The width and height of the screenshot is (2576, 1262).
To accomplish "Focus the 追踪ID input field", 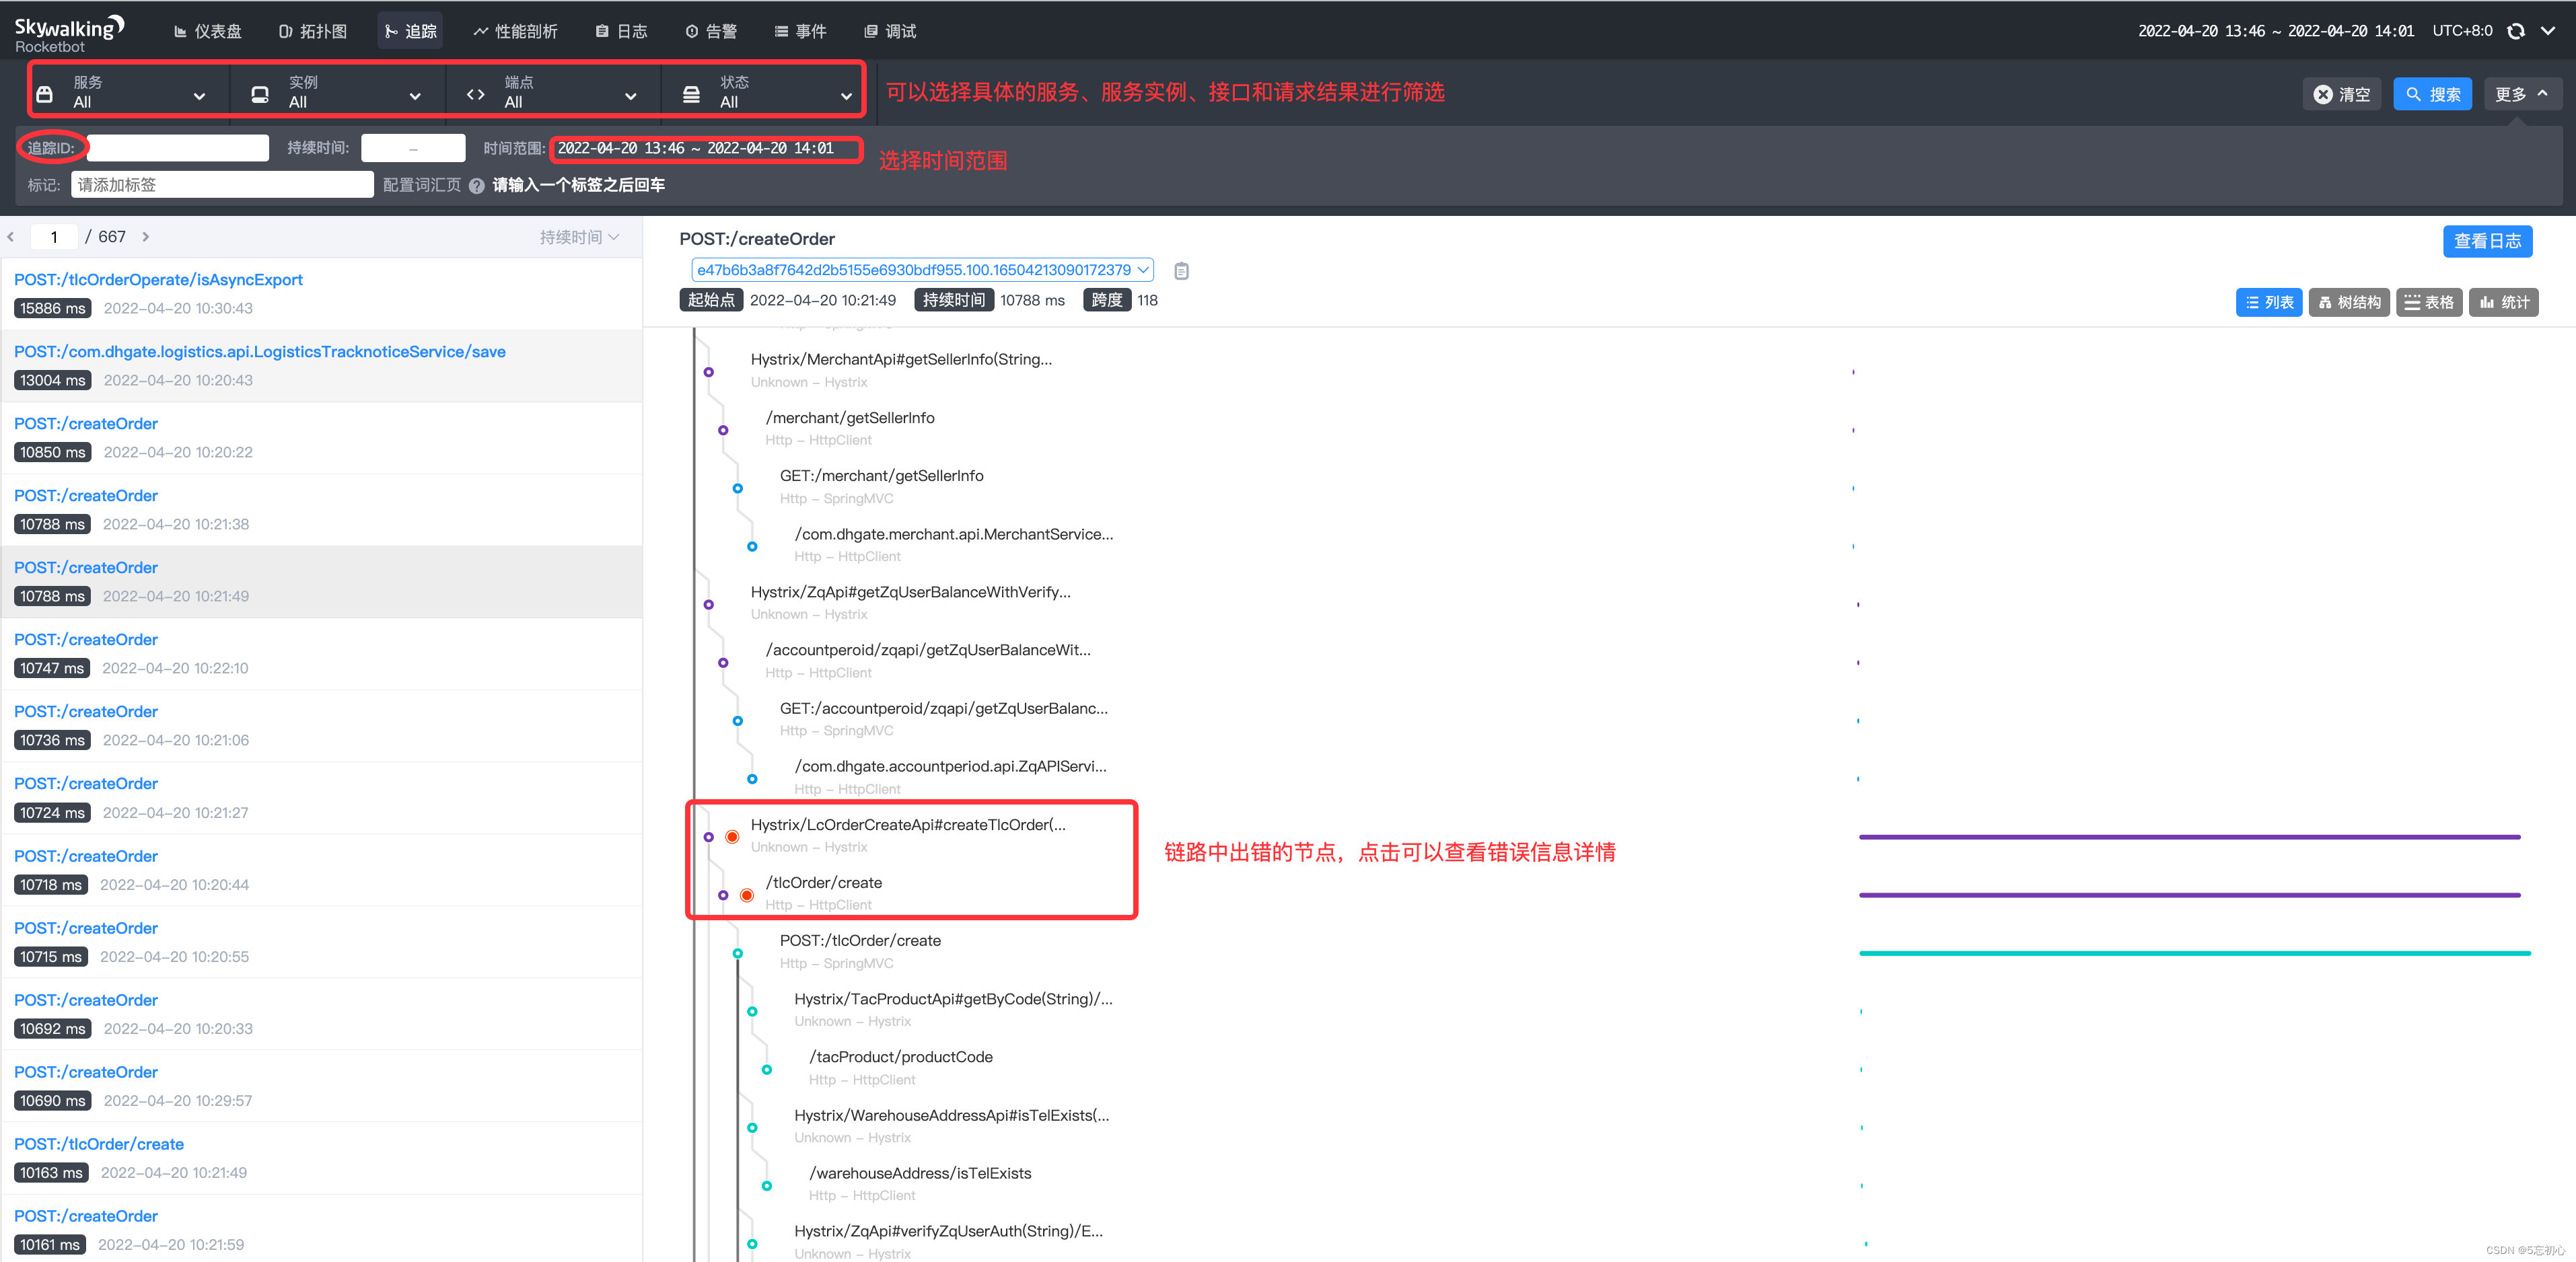I will point(178,148).
